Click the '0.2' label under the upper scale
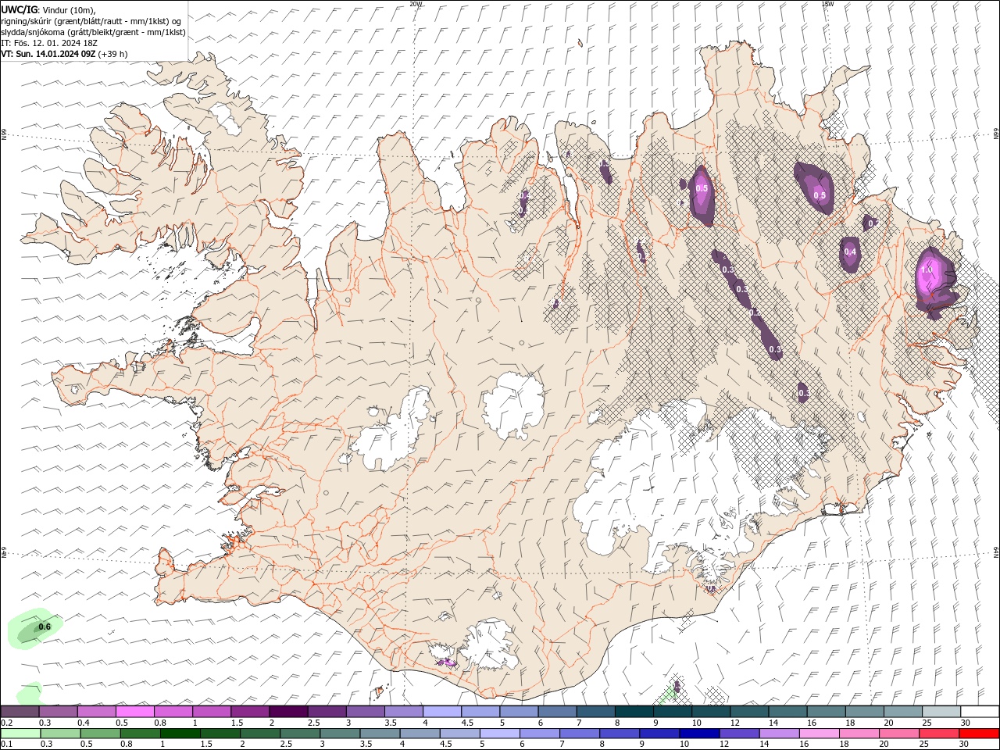The width and height of the screenshot is (1000, 750). pyautogui.click(x=6, y=722)
